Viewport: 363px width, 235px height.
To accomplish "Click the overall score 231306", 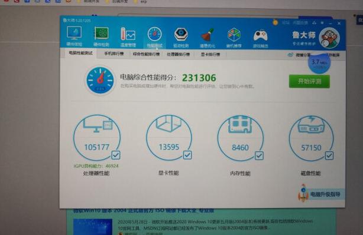I will click(199, 78).
